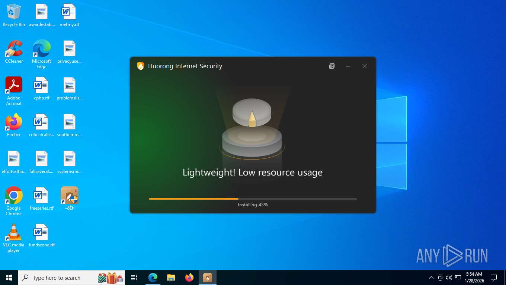This screenshot has height=285, width=506.
Task: Select the systemsmi image file icon
Action: 70,162
